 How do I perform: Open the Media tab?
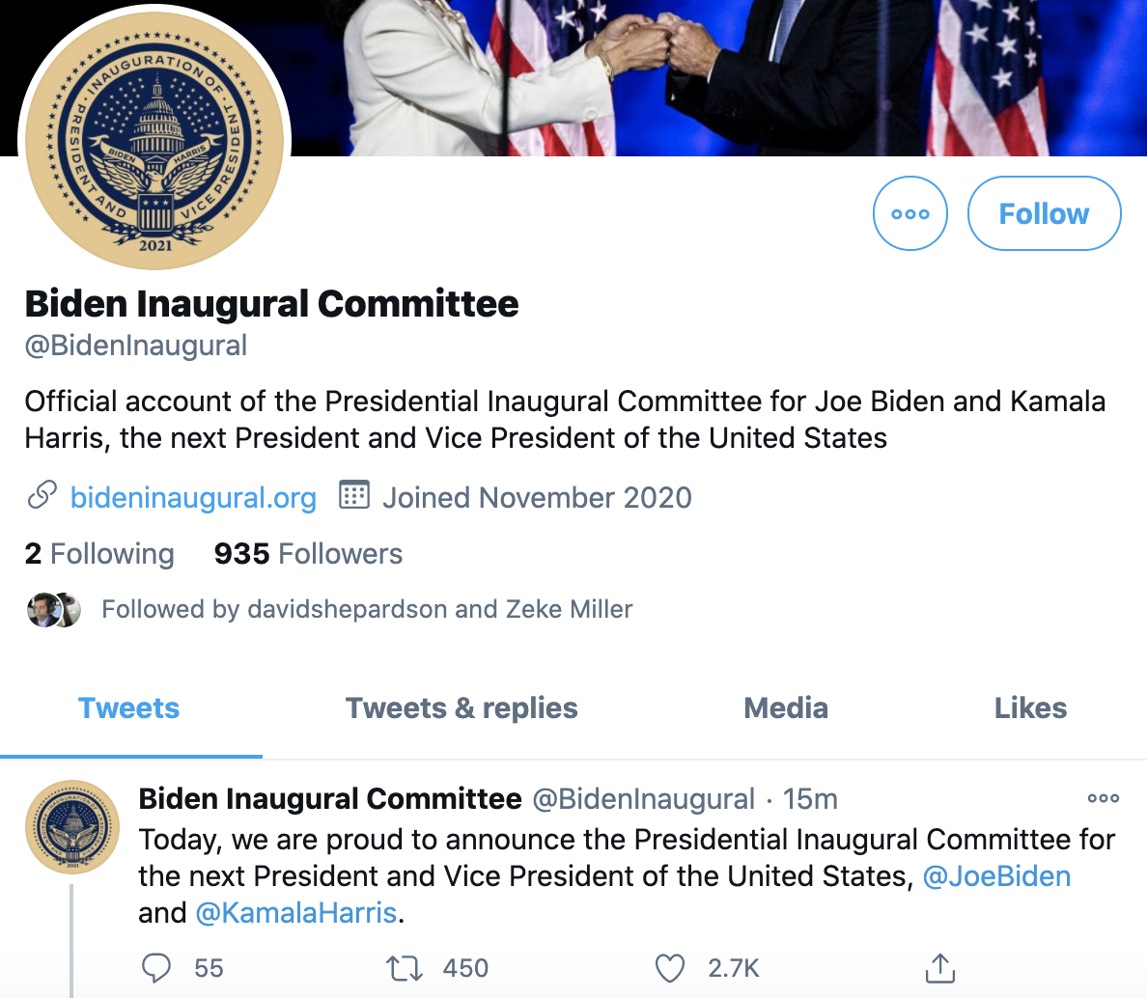tap(786, 708)
